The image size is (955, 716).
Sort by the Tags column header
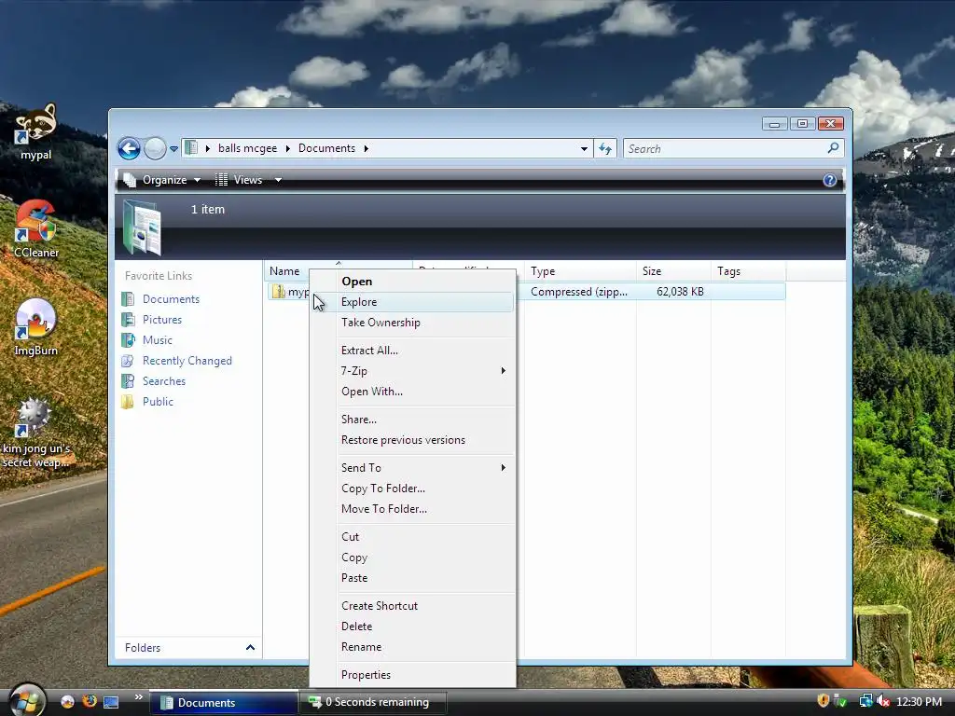click(x=748, y=271)
